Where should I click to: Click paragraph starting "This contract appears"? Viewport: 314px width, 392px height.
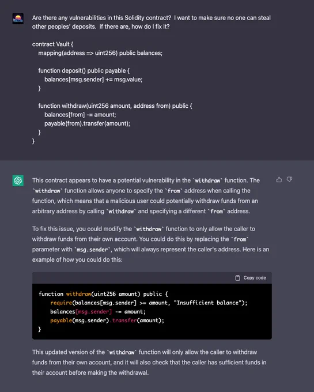pos(146,196)
